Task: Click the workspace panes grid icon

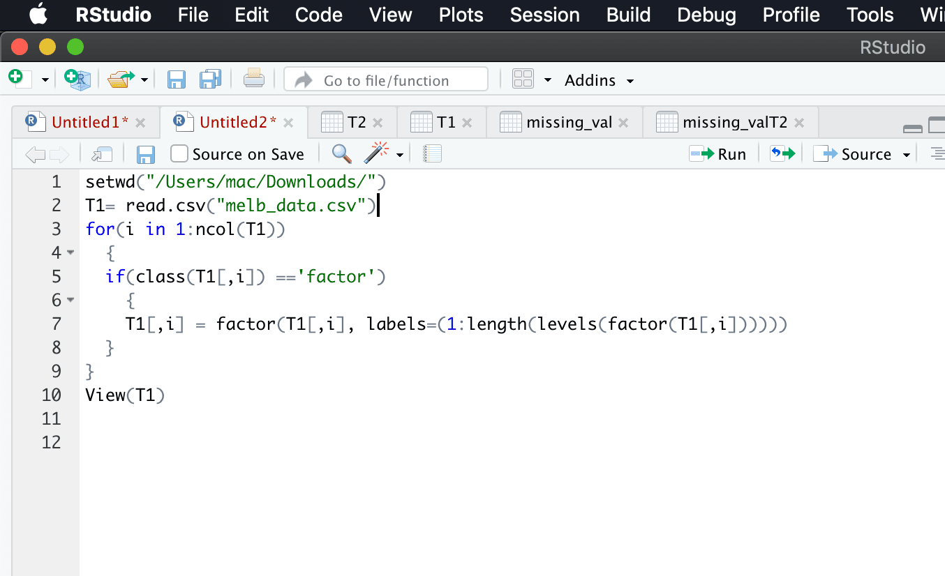Action: click(x=523, y=79)
